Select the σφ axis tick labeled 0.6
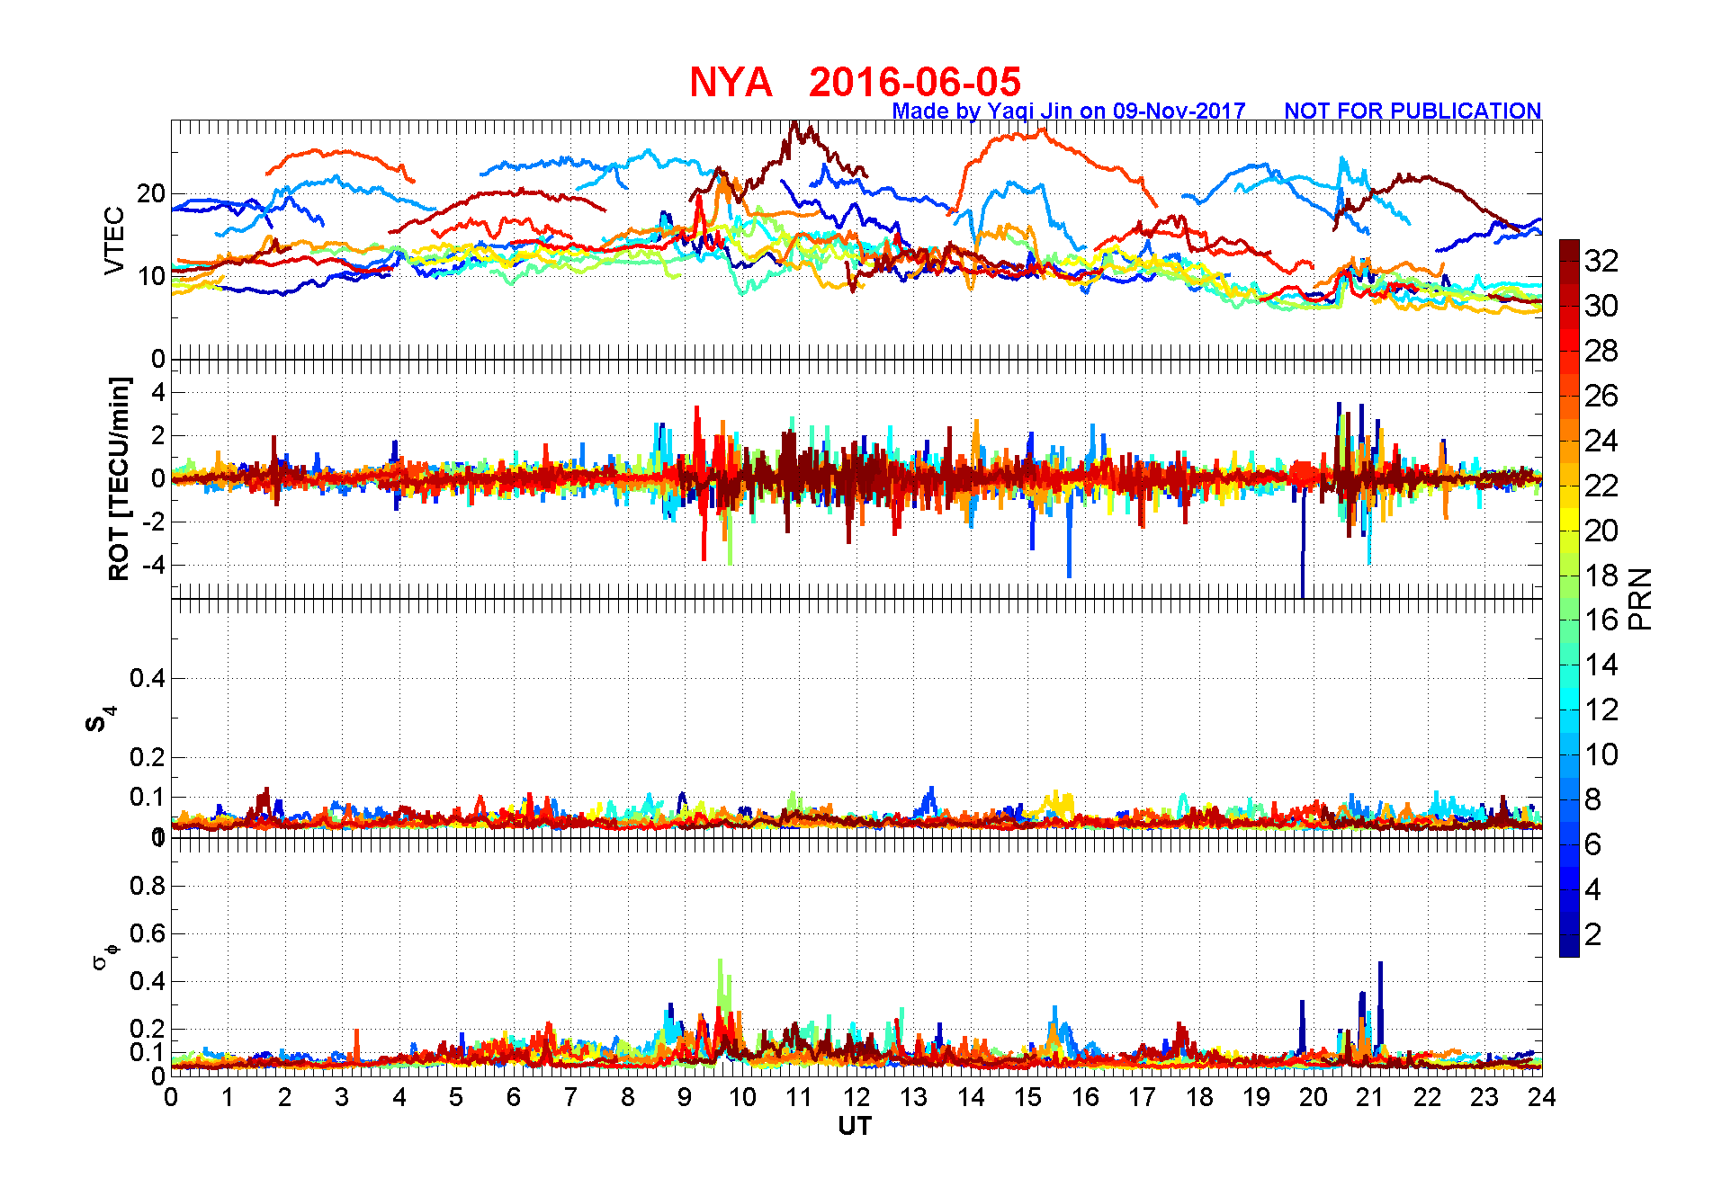 (x=148, y=933)
